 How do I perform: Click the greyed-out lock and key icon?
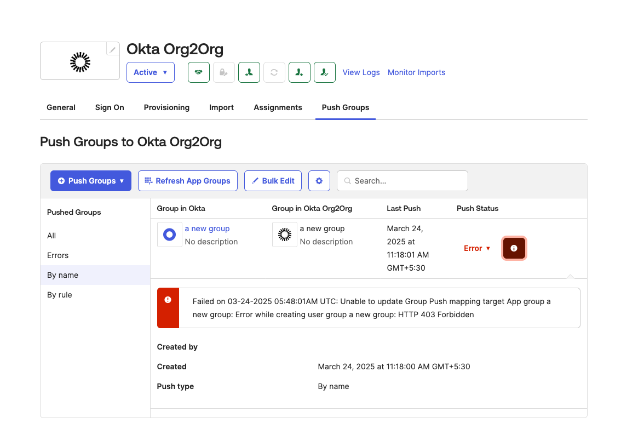click(x=224, y=72)
